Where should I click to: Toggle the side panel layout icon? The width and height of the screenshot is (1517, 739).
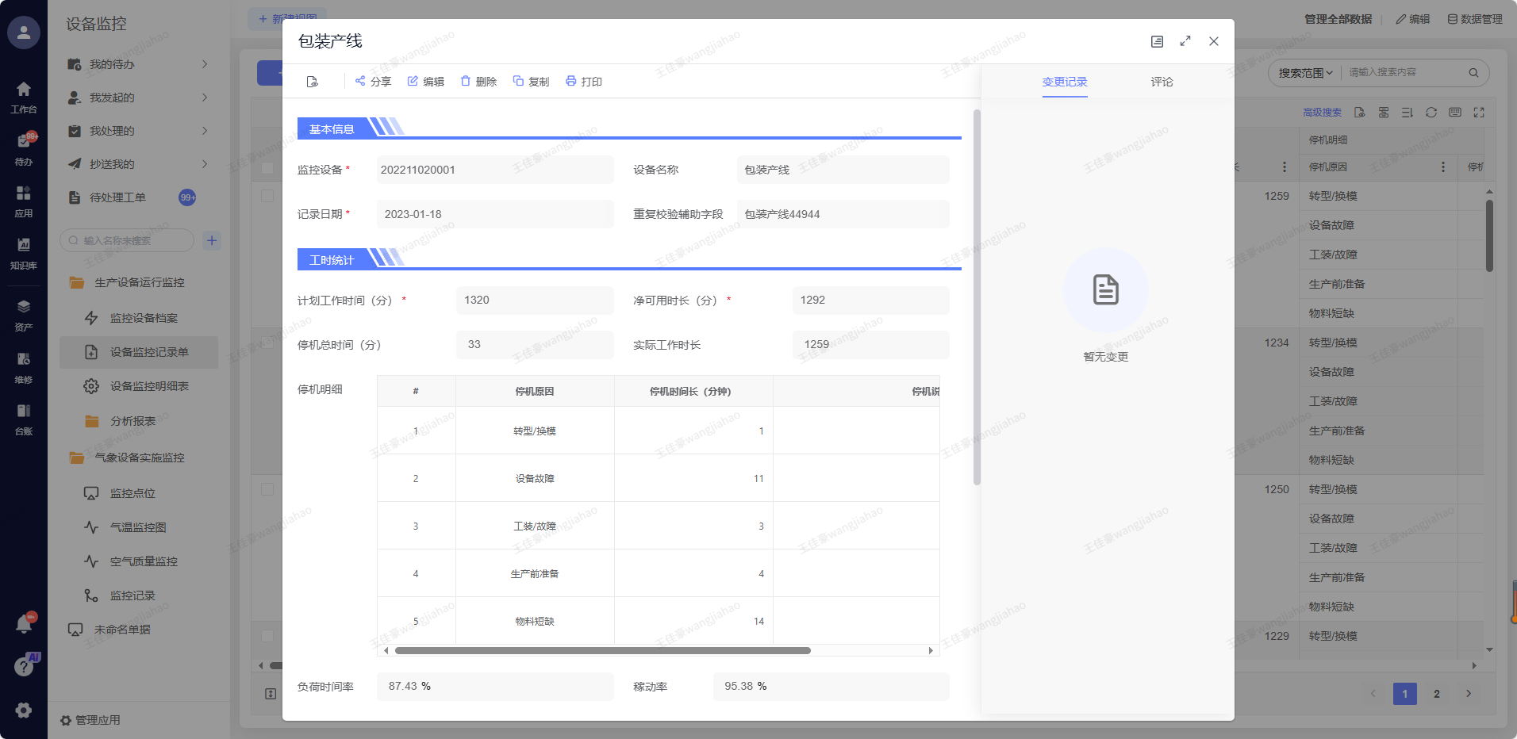pos(1157,41)
